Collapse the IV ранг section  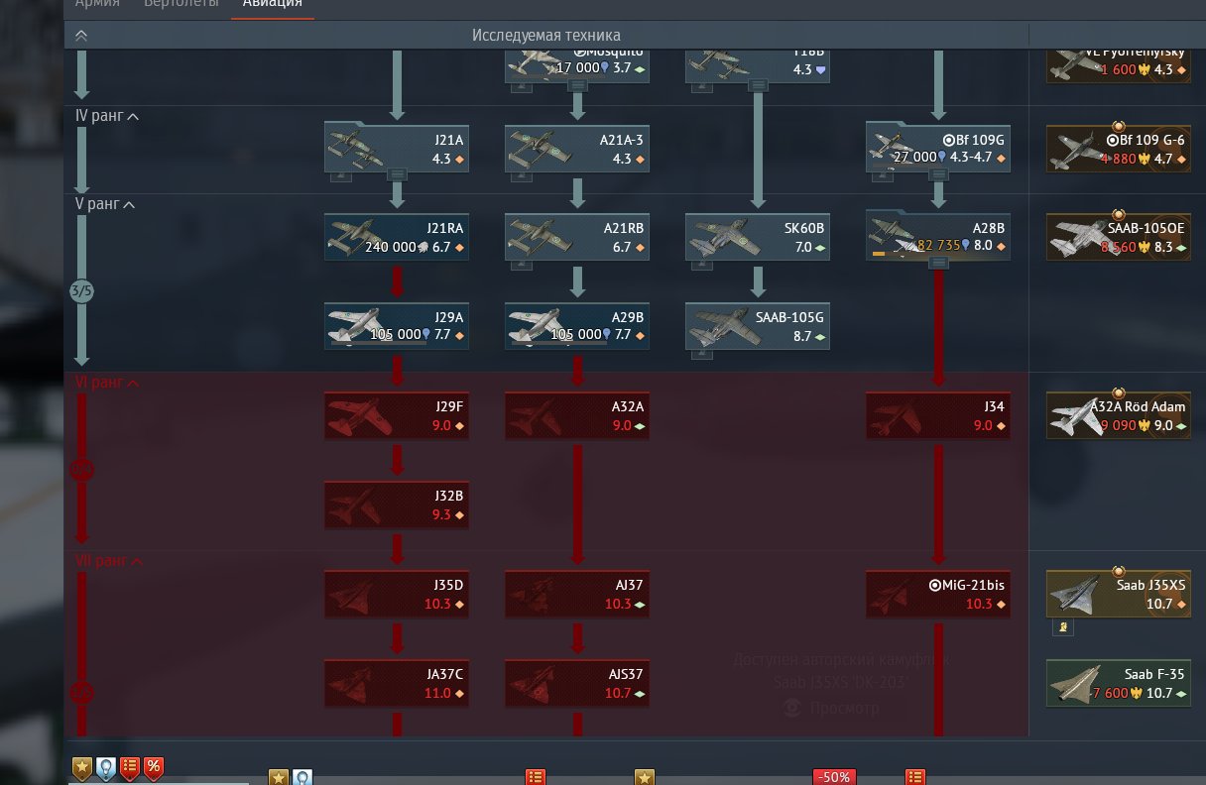(x=134, y=116)
